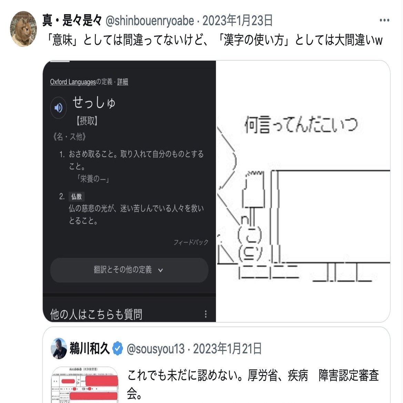Screen dimensions: 403x403
Task: Open the dictionary screenshot image
Action: [x=129, y=191]
